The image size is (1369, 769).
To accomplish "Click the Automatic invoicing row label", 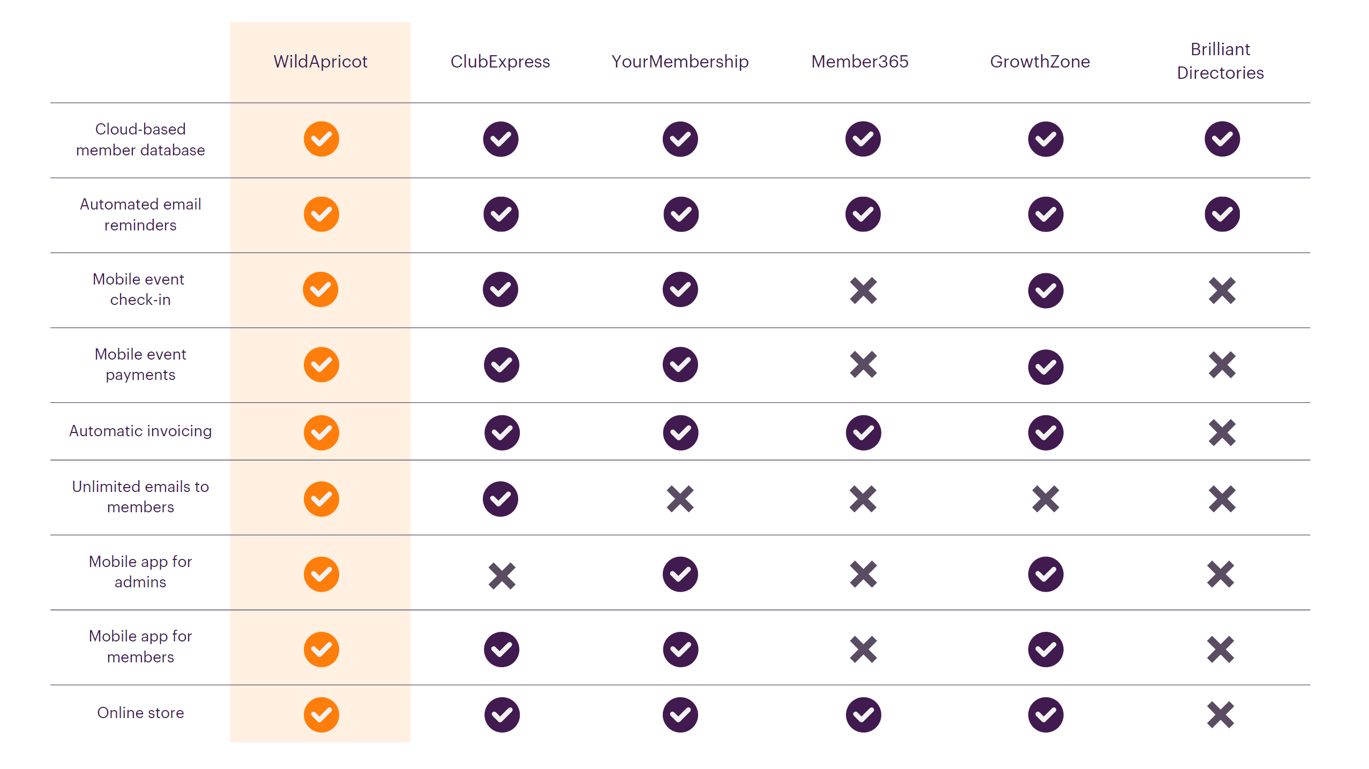I will (140, 431).
